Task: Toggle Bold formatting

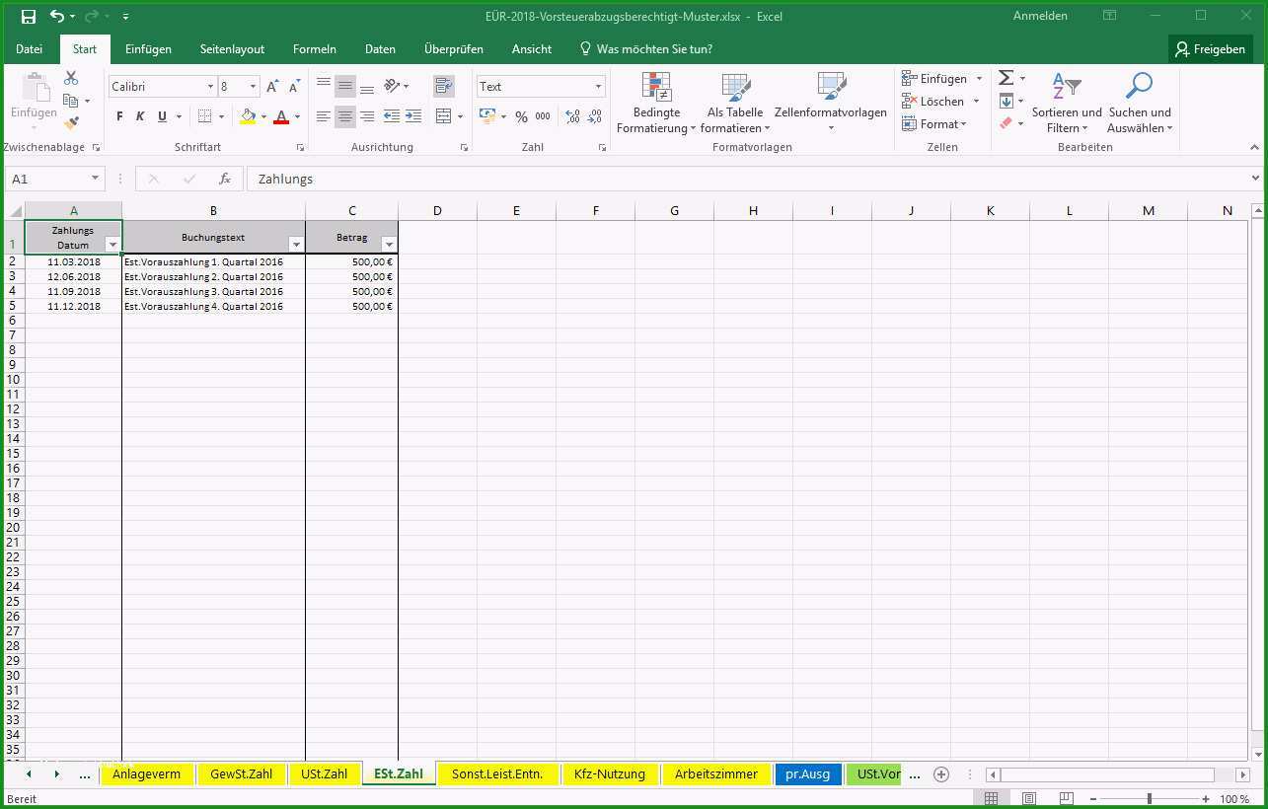Action: 119,116
